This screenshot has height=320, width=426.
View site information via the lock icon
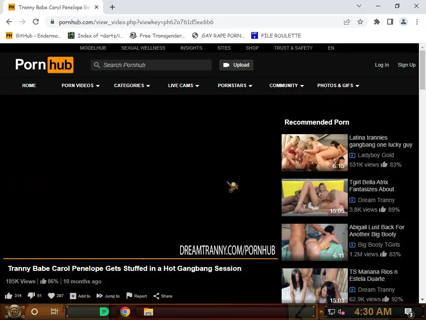coord(52,22)
